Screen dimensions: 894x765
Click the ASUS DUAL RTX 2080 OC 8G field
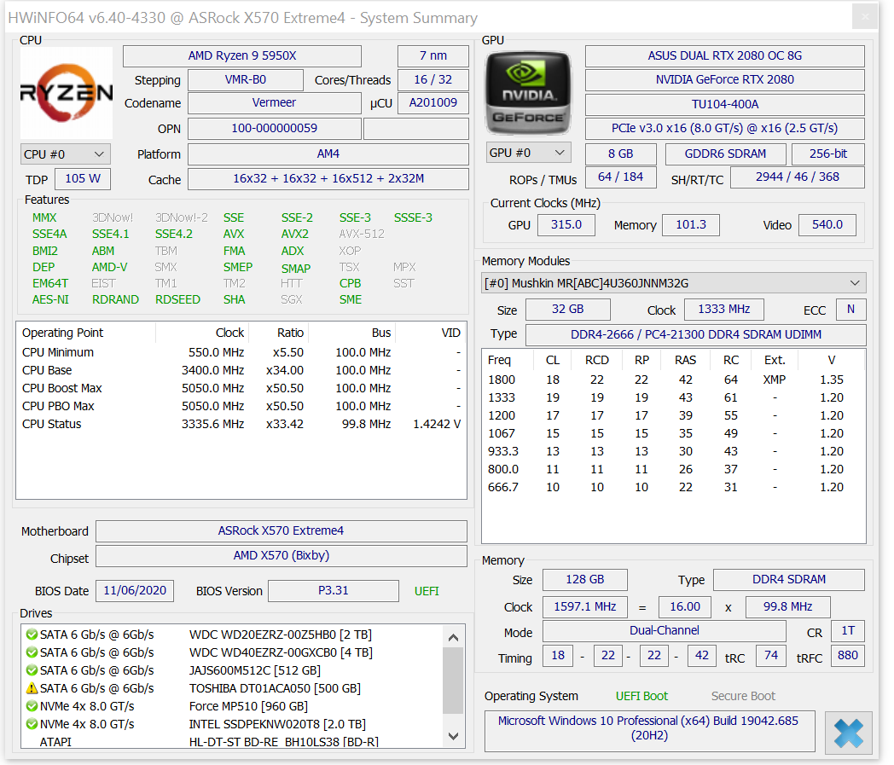click(x=724, y=56)
